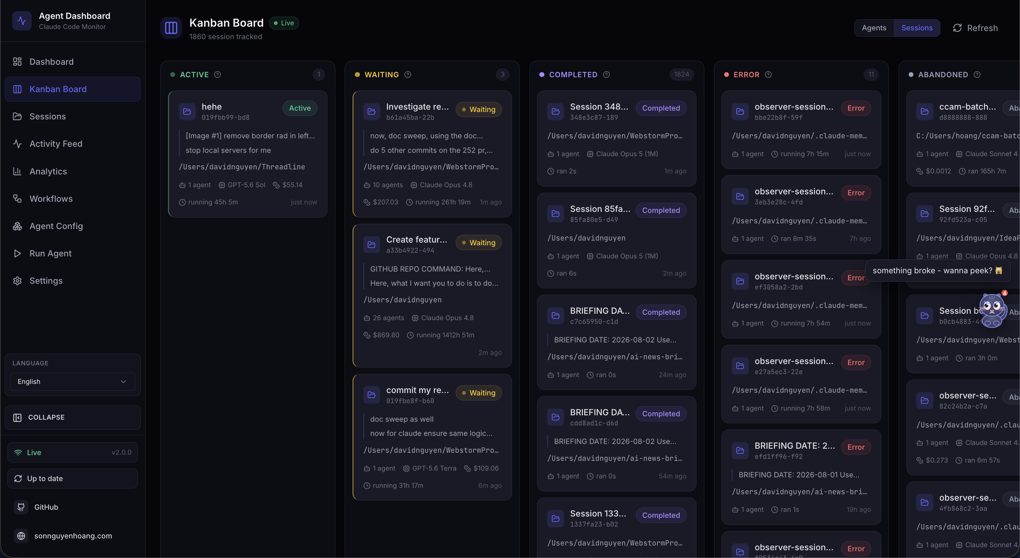Click folder icon on Session 92f... card
Image resolution: width=1020 pixels, height=558 pixels.
[925, 214]
